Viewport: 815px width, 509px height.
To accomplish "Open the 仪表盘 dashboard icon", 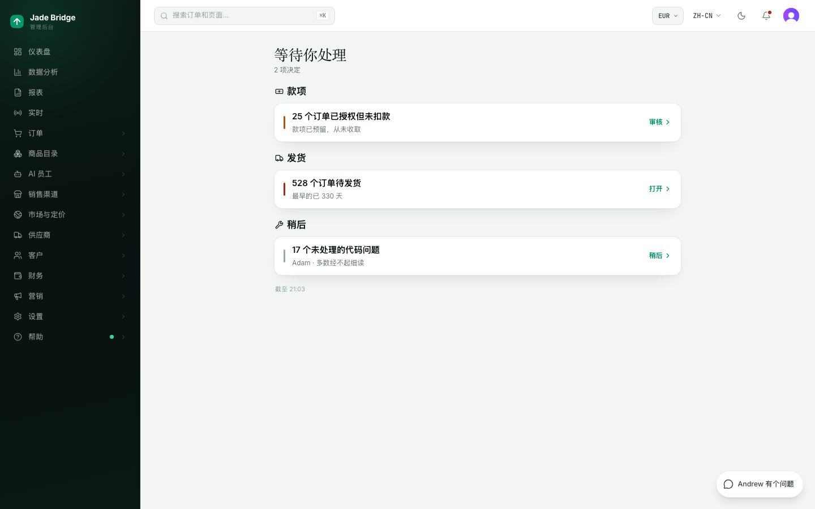I will coord(18,51).
